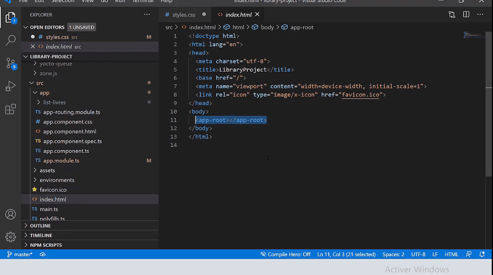
Task: Open the Manage settings gear
Action: click(11, 237)
